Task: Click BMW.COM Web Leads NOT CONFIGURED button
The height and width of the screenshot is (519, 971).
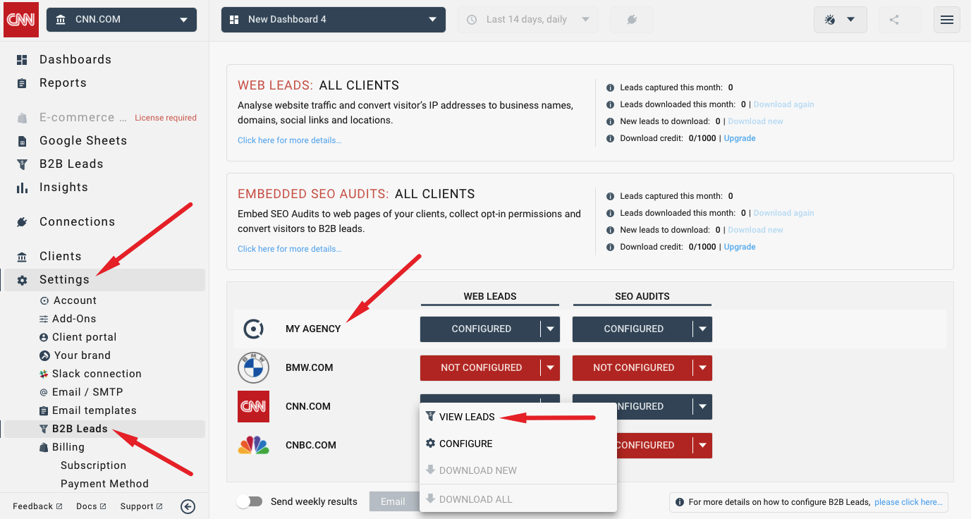Action: point(481,367)
